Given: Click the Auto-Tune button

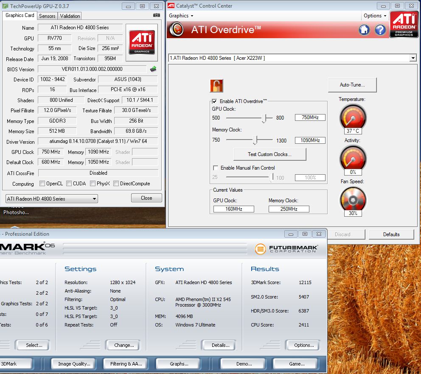Looking at the screenshot, I should pos(352,85).
